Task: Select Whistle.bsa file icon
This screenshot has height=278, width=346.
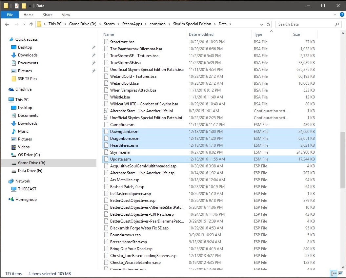Action: (106, 97)
